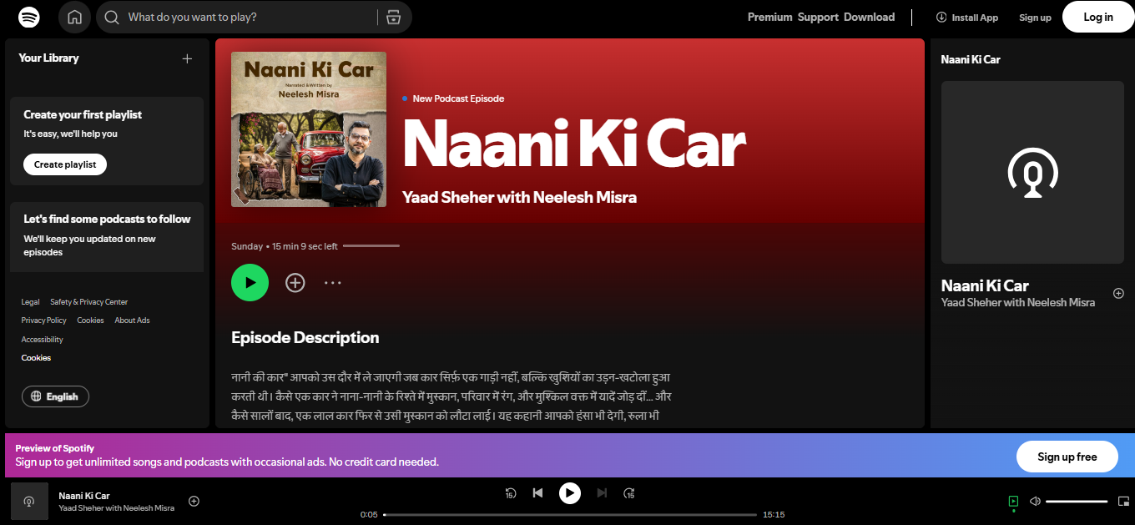Seek within the playback timeline bar
The height and width of the screenshot is (525, 1135).
(570, 515)
